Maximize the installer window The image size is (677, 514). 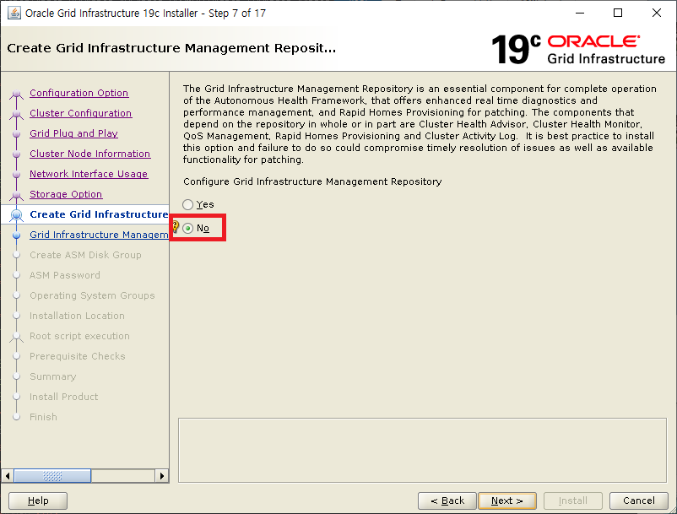[x=618, y=13]
